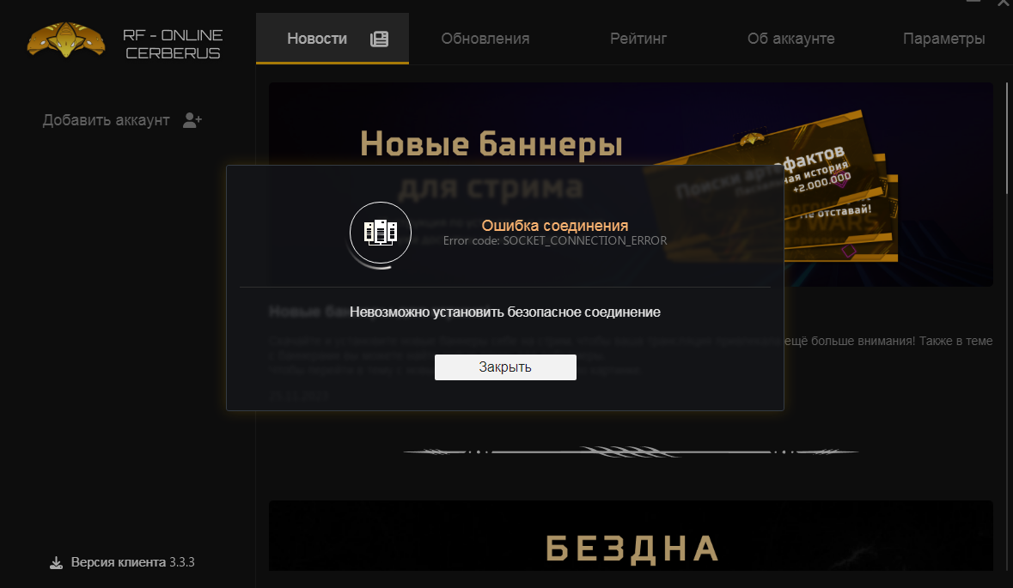Open the Новые баннеры news banner
The height and width of the screenshot is (588, 1013).
coord(631,185)
